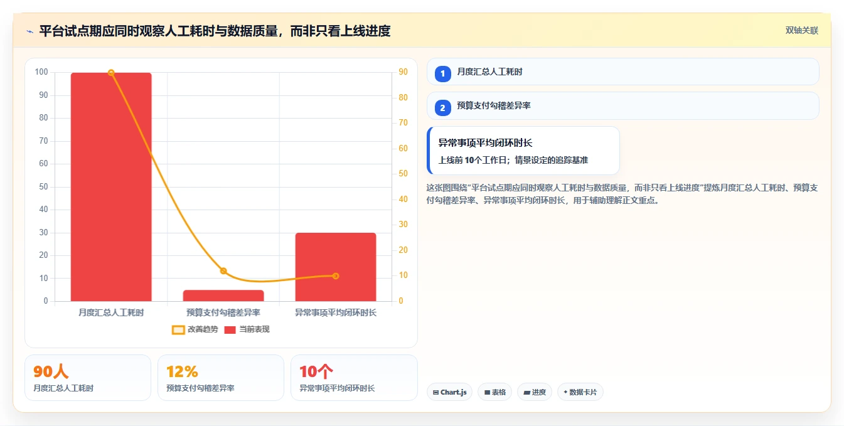The width and height of the screenshot is (844, 426).
Task: Click the description paragraph starting 这张图围绕
Action: pyautogui.click(x=621, y=194)
